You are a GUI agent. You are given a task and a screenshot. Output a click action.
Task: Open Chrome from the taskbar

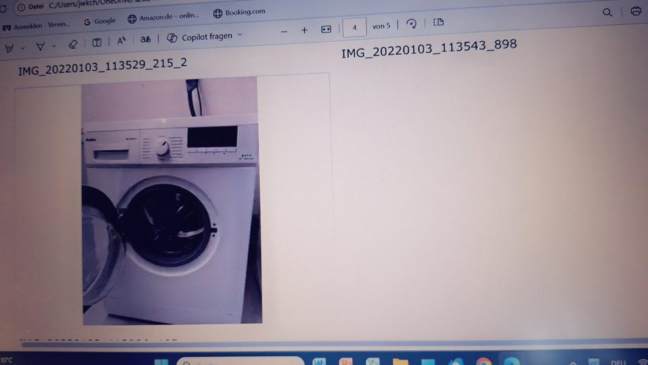tap(483, 362)
